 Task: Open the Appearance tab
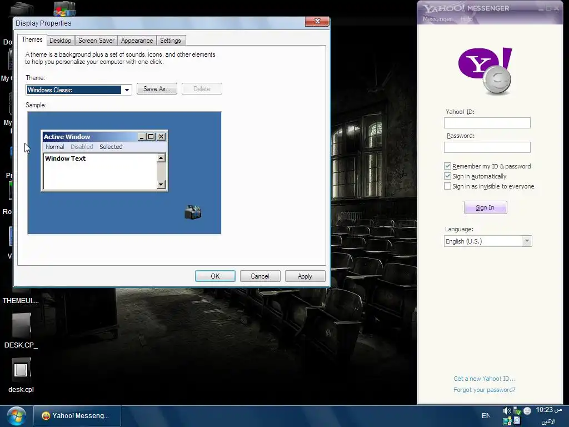[137, 40]
